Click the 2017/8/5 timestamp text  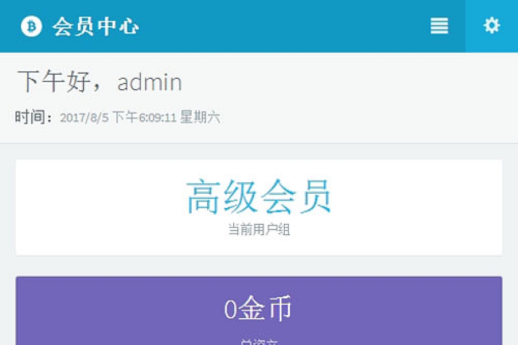[x=84, y=117]
